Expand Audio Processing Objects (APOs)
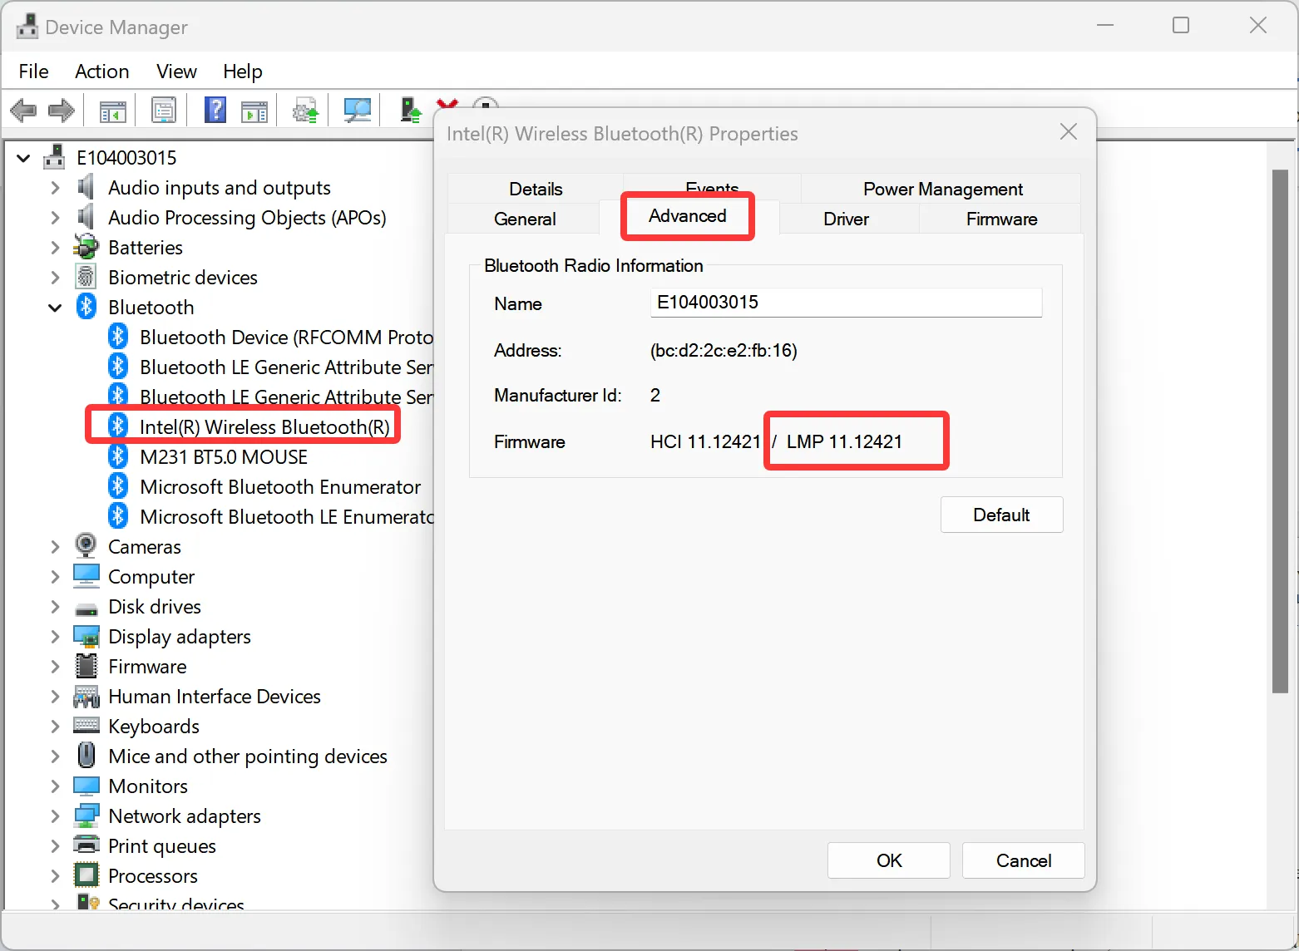Viewport: 1299px width, 951px height. [x=55, y=218]
